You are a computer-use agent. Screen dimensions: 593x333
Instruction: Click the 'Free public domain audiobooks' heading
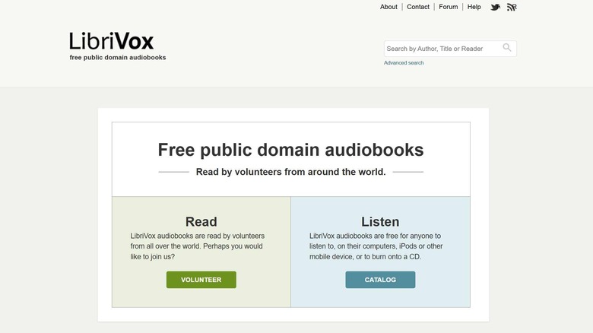(x=290, y=150)
